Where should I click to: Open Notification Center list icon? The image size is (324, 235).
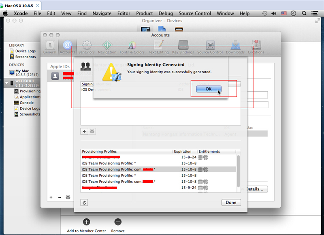click(x=315, y=13)
